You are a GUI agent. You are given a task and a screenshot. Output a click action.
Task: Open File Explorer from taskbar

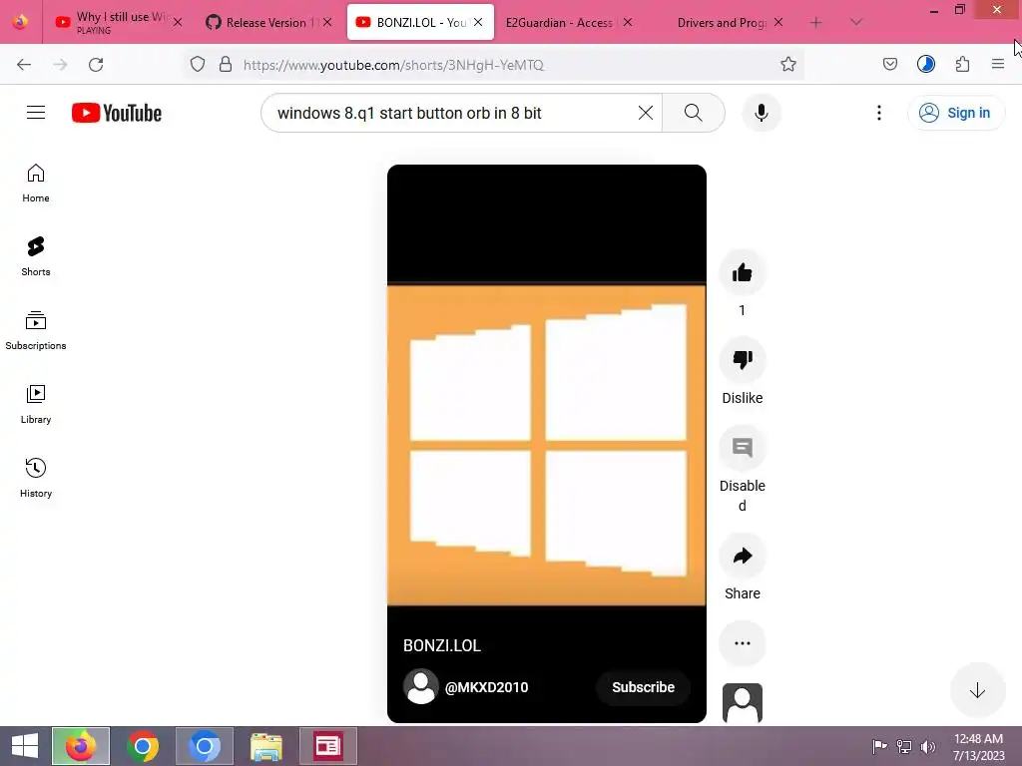[265, 746]
